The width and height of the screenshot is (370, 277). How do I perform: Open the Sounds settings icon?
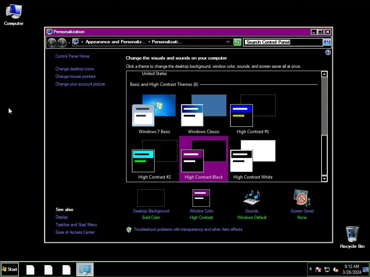pos(252,197)
